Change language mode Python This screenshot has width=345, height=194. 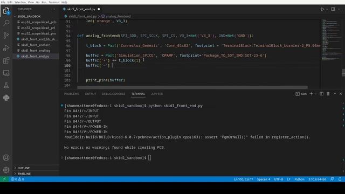click(300, 179)
